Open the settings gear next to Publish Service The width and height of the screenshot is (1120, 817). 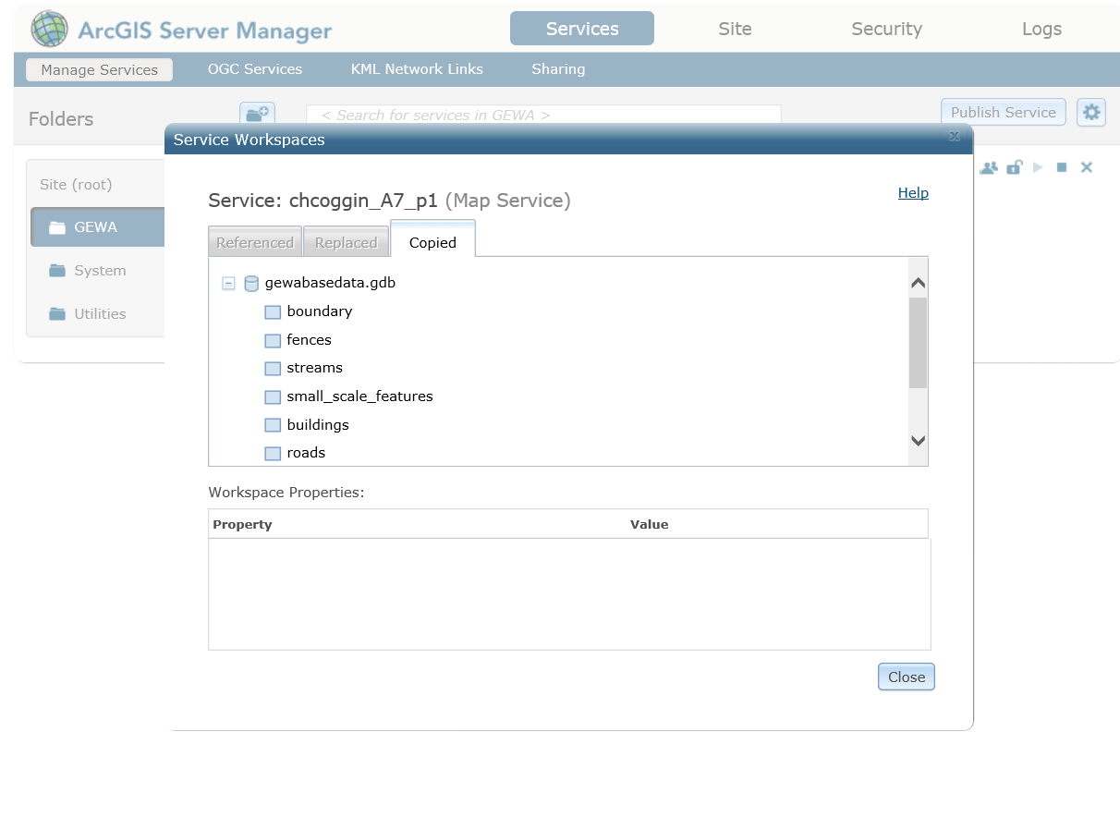pos(1091,113)
